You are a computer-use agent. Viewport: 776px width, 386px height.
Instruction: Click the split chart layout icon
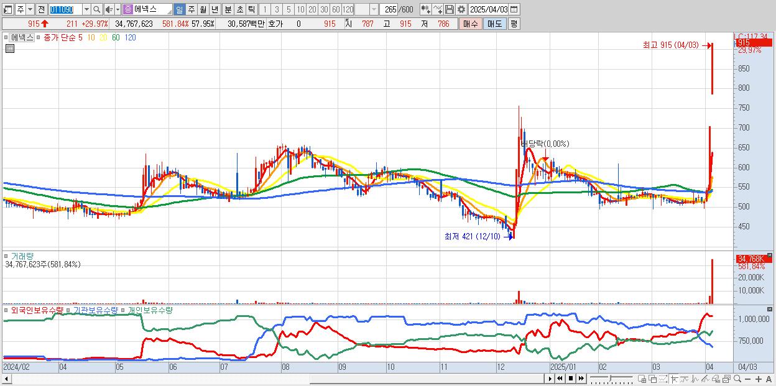click(642, 379)
